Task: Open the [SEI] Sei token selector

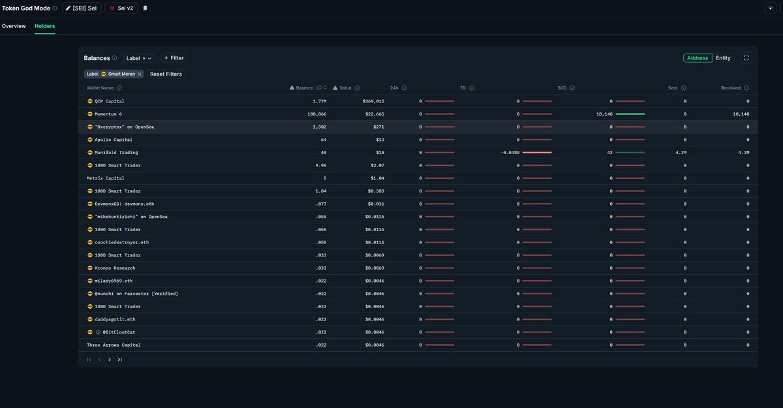Action: (81, 8)
